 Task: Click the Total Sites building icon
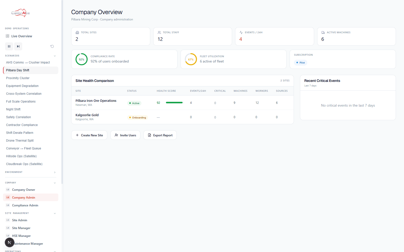77,33
